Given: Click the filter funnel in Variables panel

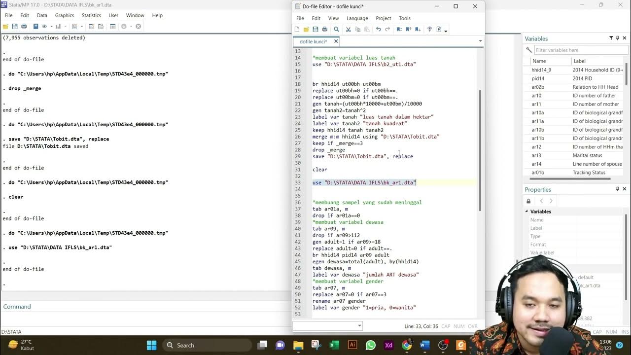Looking at the screenshot, I should [611, 38].
